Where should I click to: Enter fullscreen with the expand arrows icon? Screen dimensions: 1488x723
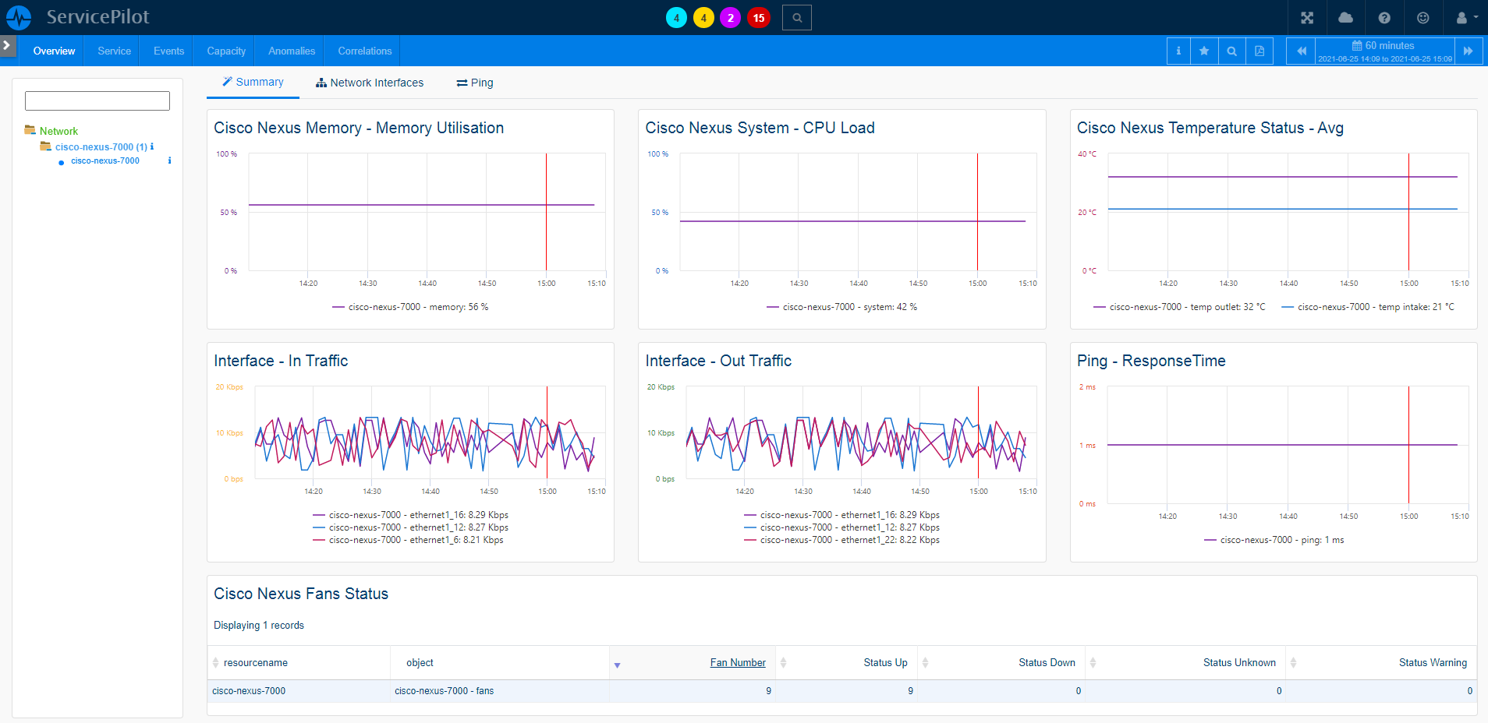(1307, 17)
